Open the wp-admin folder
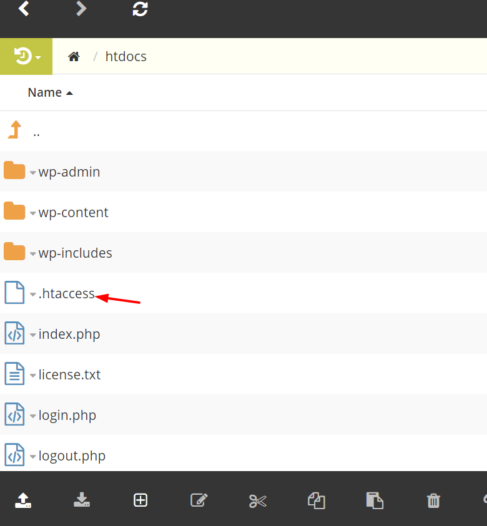Viewport: 487px width, 526px height. [x=69, y=172]
